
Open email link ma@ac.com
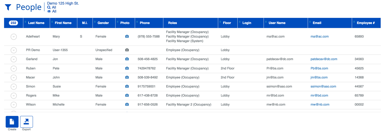pyautogui.click(x=319, y=36)
